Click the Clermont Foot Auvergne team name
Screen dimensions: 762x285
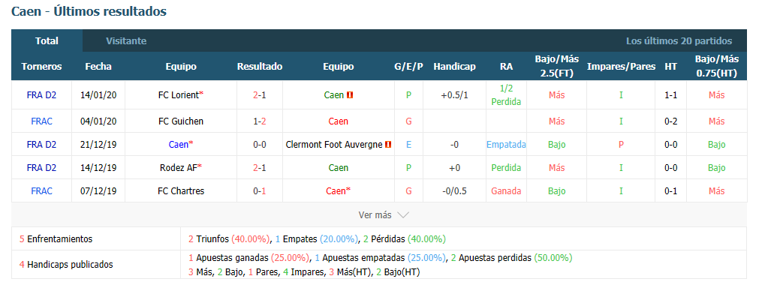click(334, 145)
